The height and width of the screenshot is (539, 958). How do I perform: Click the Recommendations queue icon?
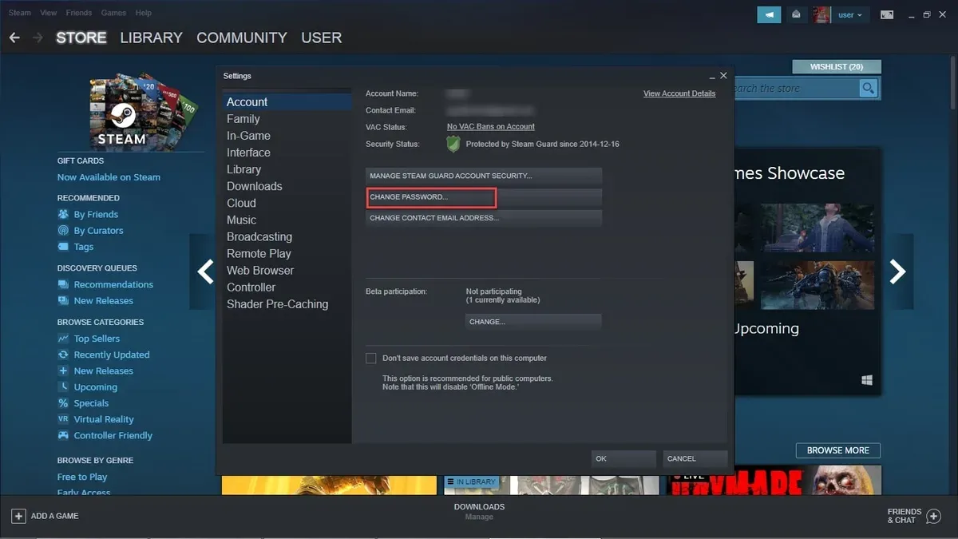pos(64,284)
